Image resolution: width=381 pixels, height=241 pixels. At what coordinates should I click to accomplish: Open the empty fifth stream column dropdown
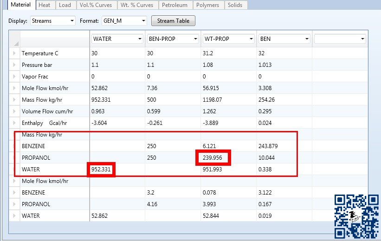tap(362, 39)
